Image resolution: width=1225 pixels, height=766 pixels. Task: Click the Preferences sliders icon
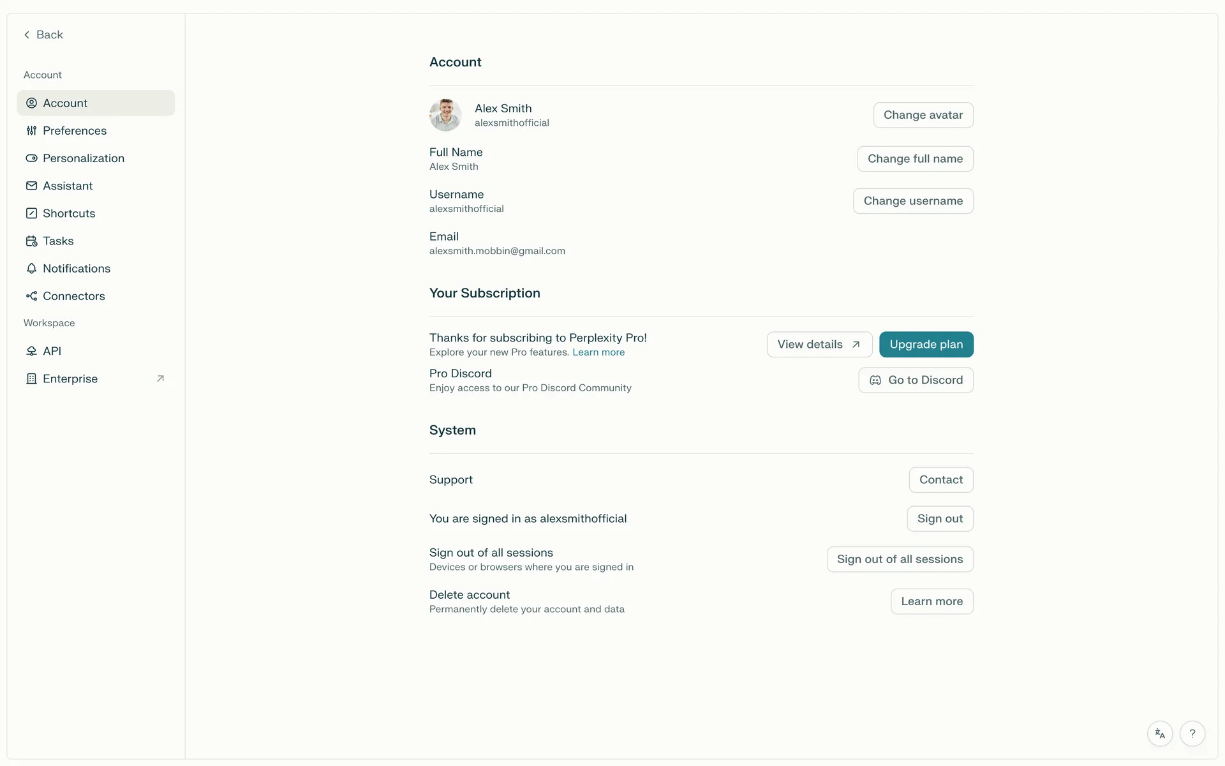(x=31, y=131)
